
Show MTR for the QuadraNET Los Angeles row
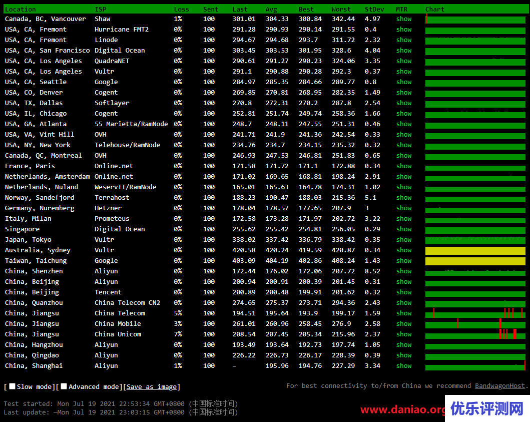point(404,61)
